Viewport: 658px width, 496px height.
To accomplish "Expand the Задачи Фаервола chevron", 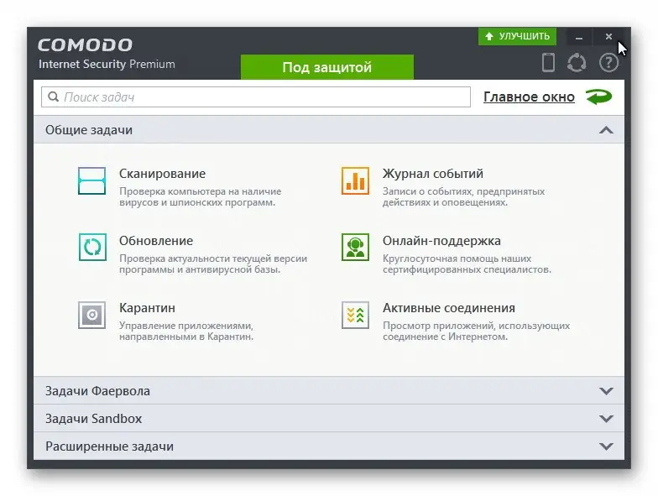I will coord(606,391).
